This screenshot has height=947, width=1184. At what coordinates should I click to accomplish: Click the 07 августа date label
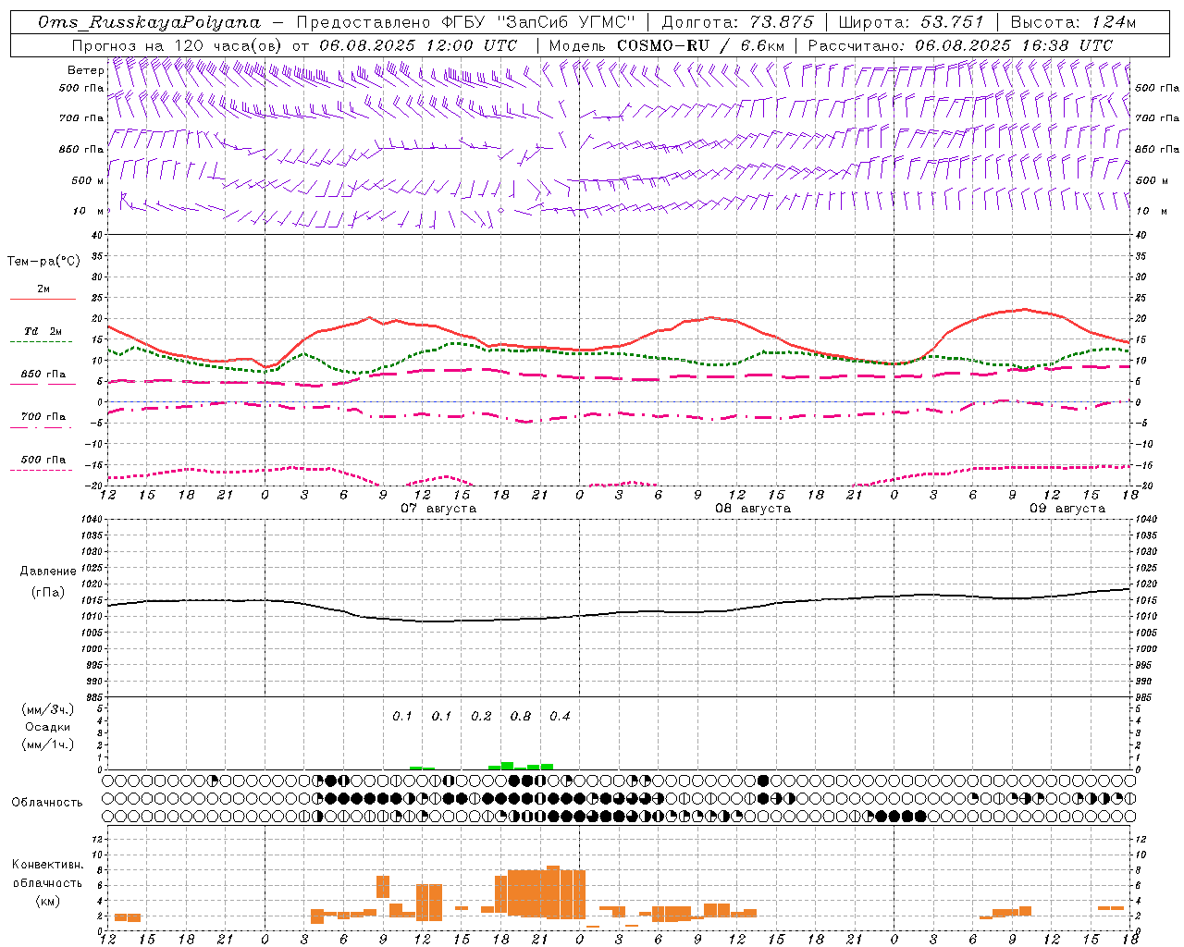(x=438, y=509)
